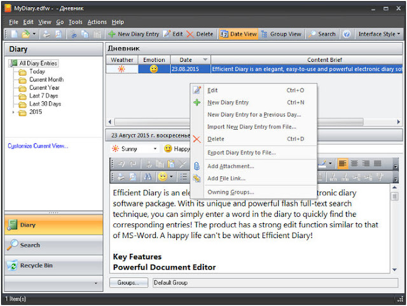This screenshot has width=407, height=306.
Task: Toggle the Group View mode
Action: pyautogui.click(x=282, y=34)
